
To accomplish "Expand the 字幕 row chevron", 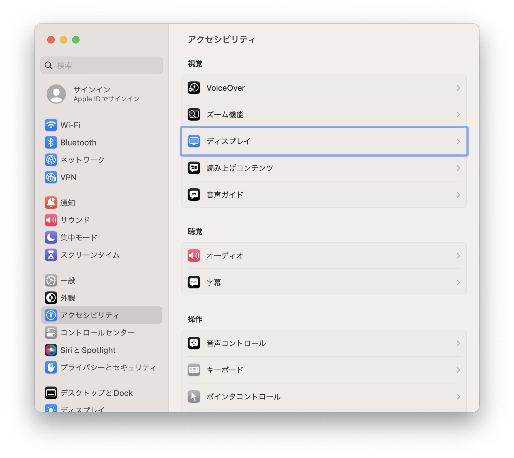I will point(458,282).
